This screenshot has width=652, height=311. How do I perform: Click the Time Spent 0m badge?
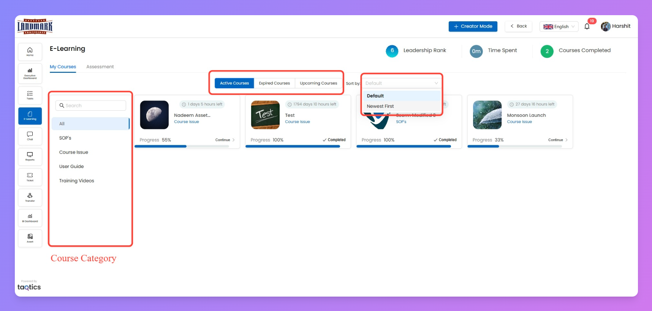[x=476, y=51]
